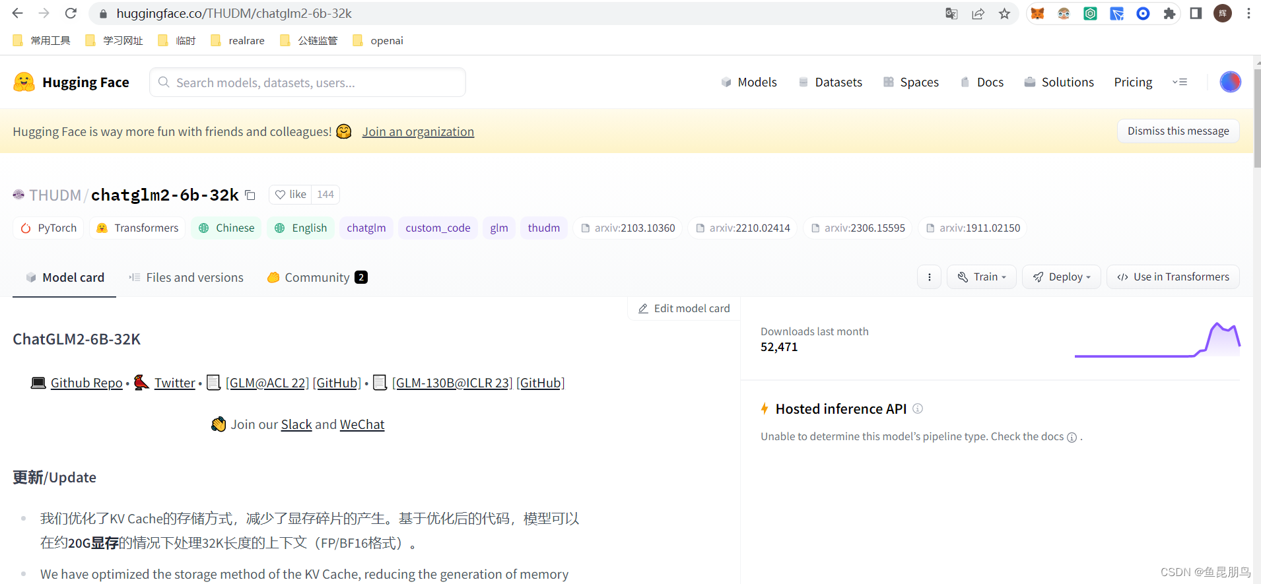
Task: Reload the page
Action: [71, 13]
